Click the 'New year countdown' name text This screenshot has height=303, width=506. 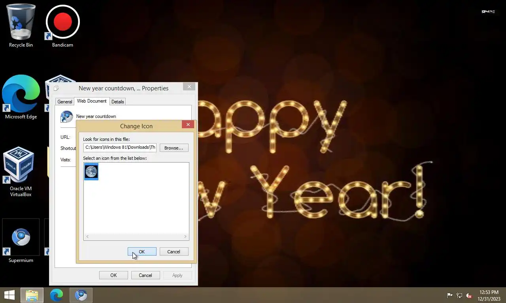(96, 116)
